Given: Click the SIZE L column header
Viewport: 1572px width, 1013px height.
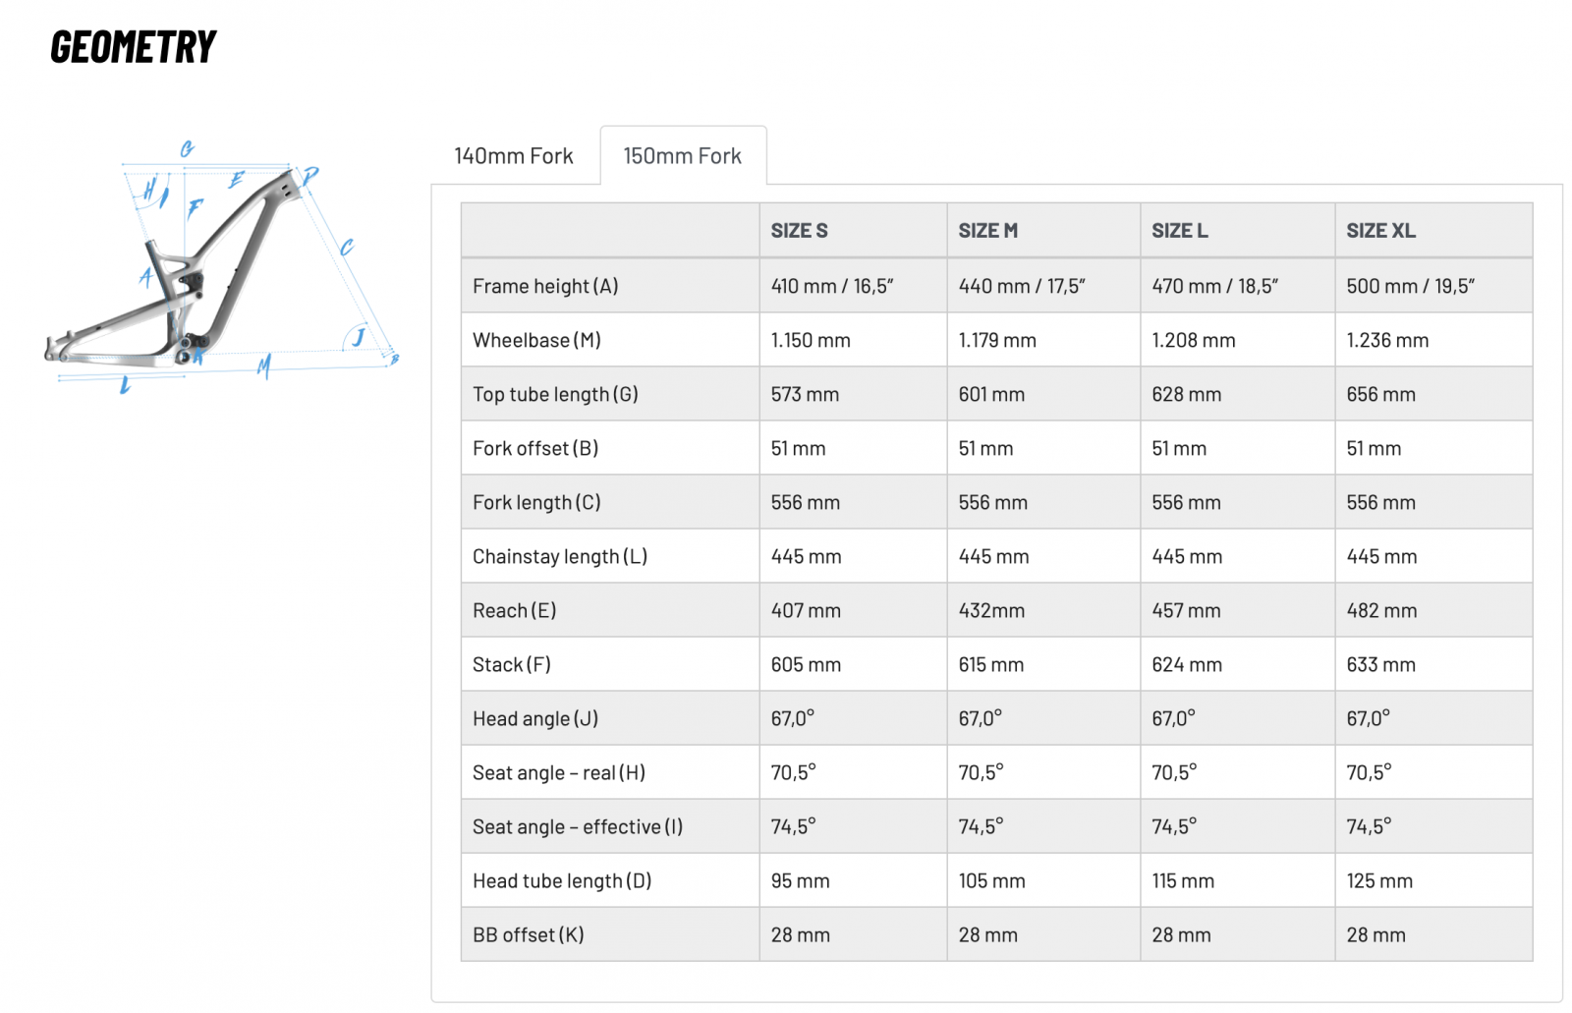Looking at the screenshot, I should (1179, 231).
